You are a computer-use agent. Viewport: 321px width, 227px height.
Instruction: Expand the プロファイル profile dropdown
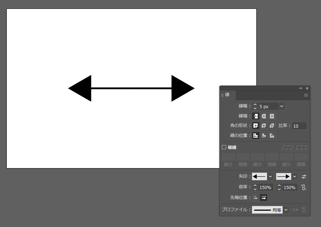tap(286, 210)
